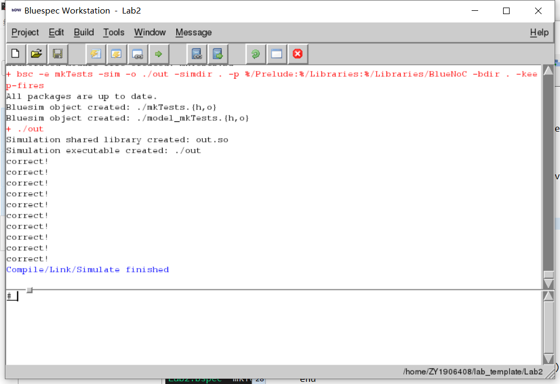Open the Message menu
This screenshot has height=384, width=560.
pos(194,32)
